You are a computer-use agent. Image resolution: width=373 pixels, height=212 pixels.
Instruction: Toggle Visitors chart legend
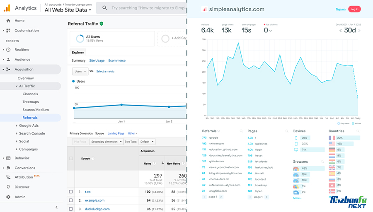pyautogui.click(x=356, y=123)
